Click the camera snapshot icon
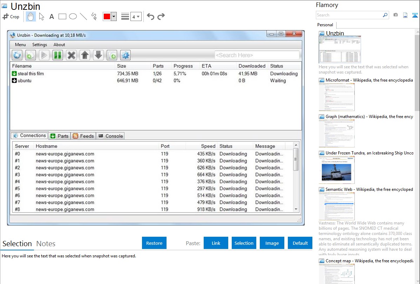 (395, 15)
